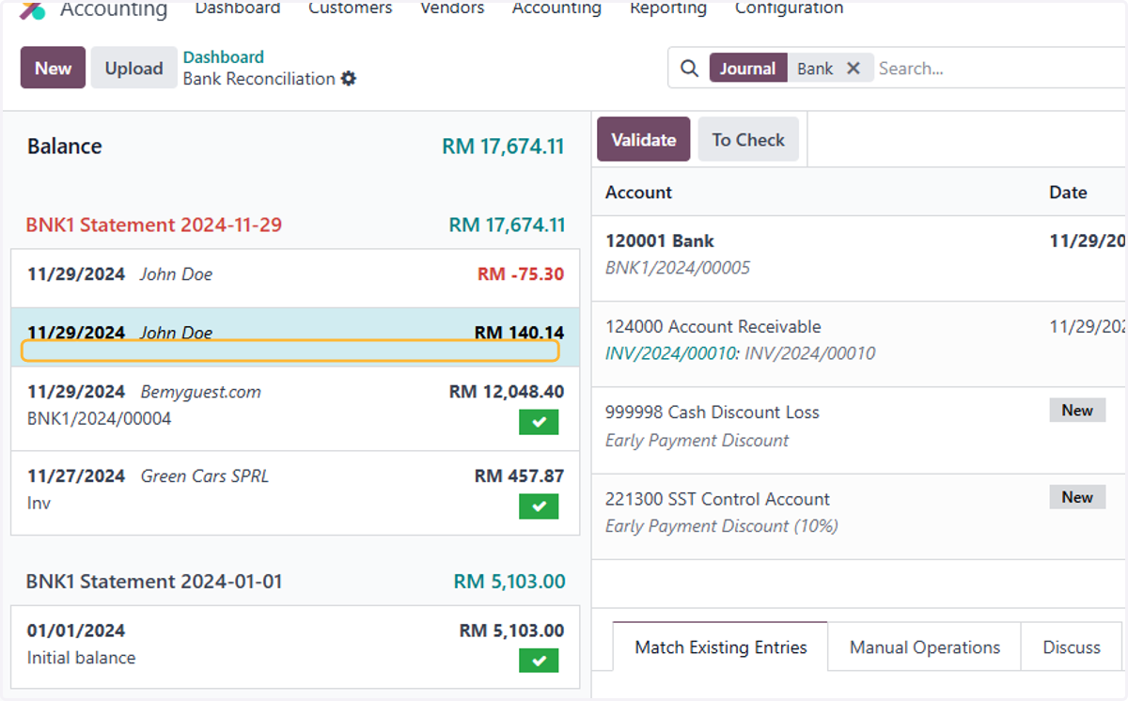Click the 221300 SST Control Account line

859,517
